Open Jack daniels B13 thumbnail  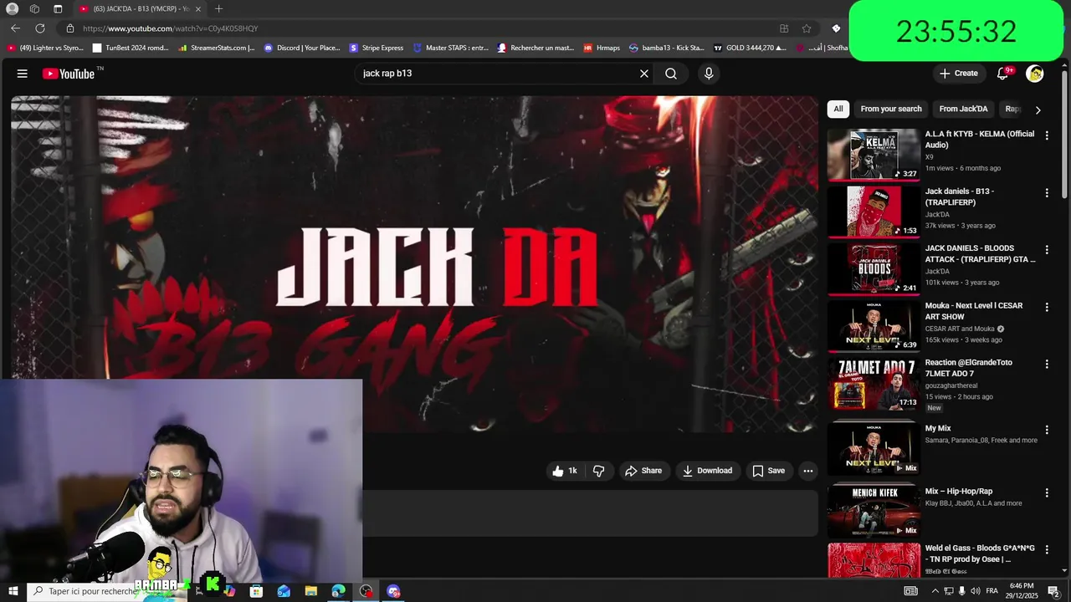874,212
